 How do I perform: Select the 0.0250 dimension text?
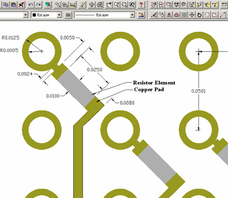coord(94,70)
